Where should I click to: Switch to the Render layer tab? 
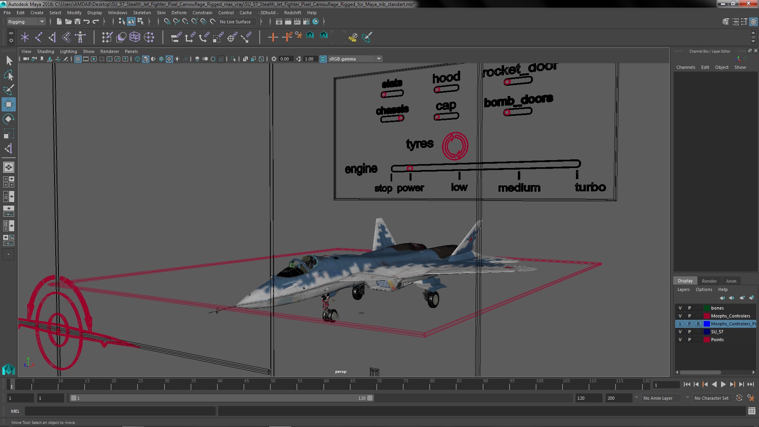pos(709,281)
